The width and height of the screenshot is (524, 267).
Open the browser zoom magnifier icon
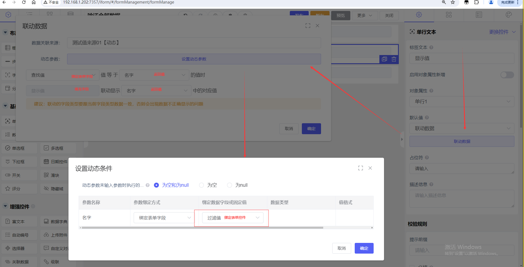pos(444,2)
